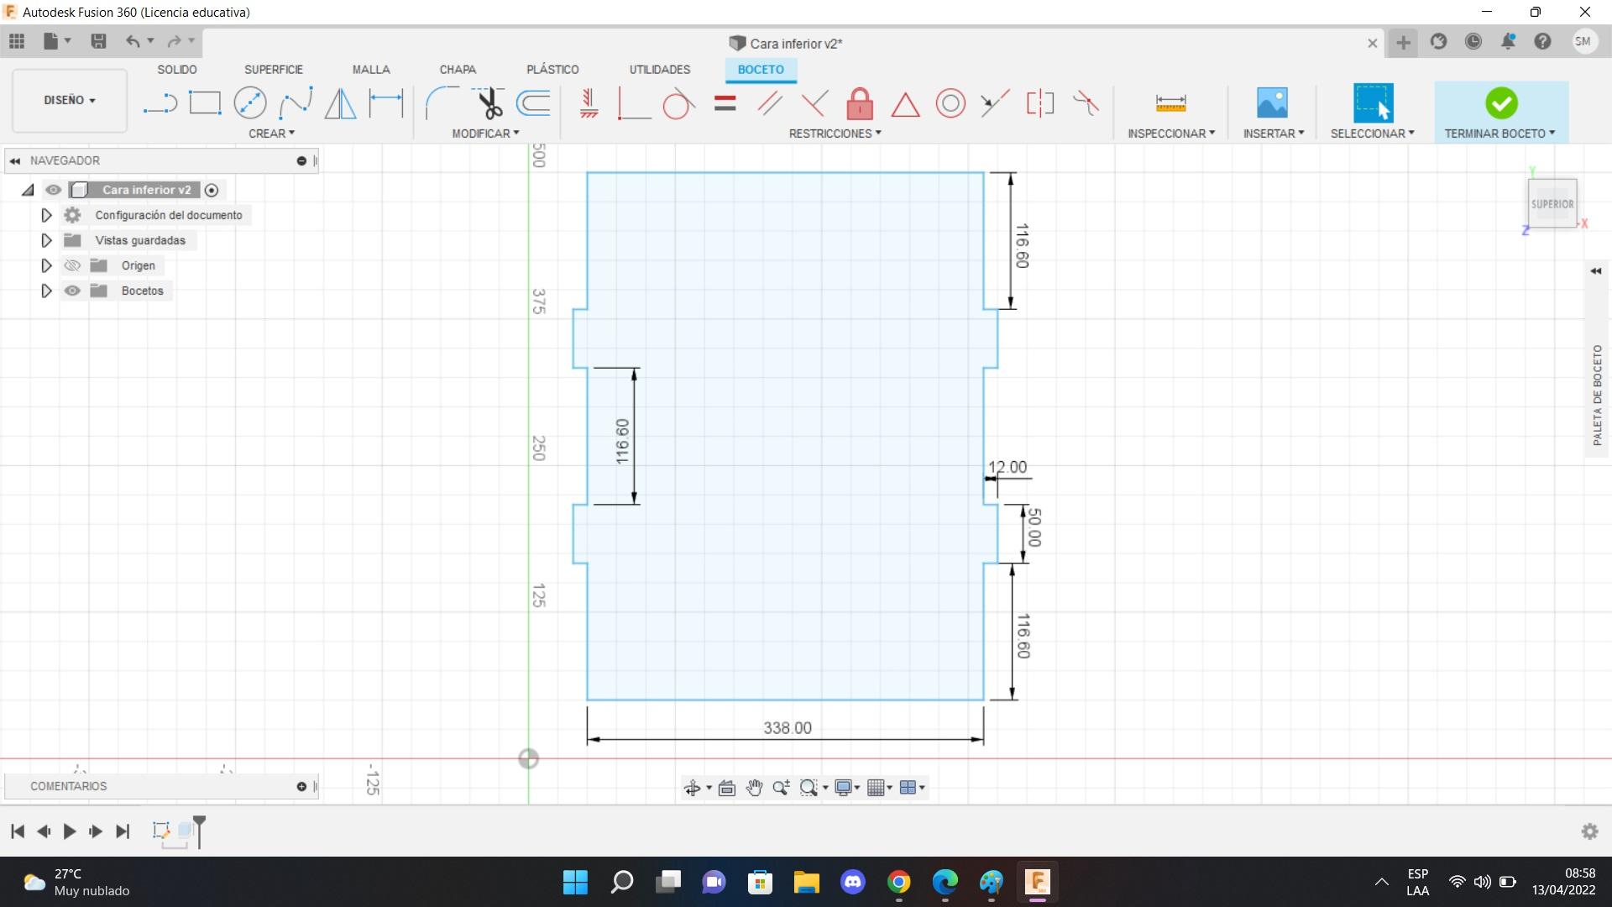Expand the Bocetos tree node
The width and height of the screenshot is (1612, 907).
(46, 291)
